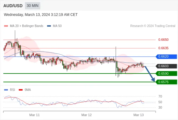The width and height of the screenshot is (178, 120).
Task: Click the Wednesday, March 13, 2024 timestamp
Action: 41,15
